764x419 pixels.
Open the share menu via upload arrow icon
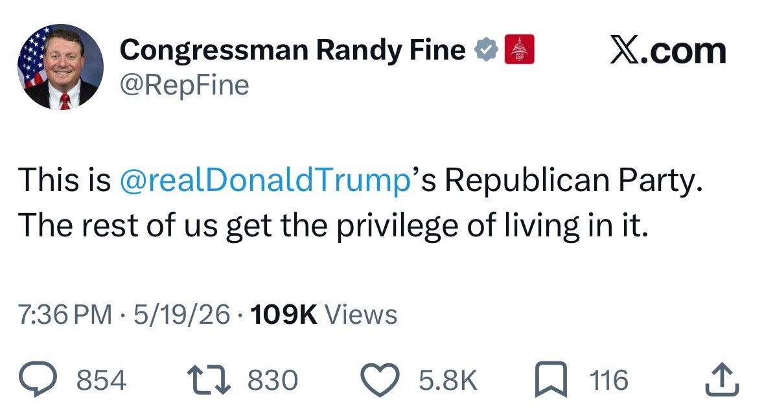(722, 379)
